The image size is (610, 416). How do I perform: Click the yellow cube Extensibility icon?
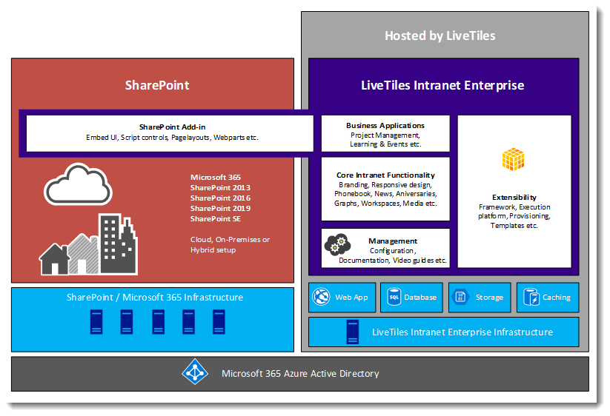click(513, 159)
